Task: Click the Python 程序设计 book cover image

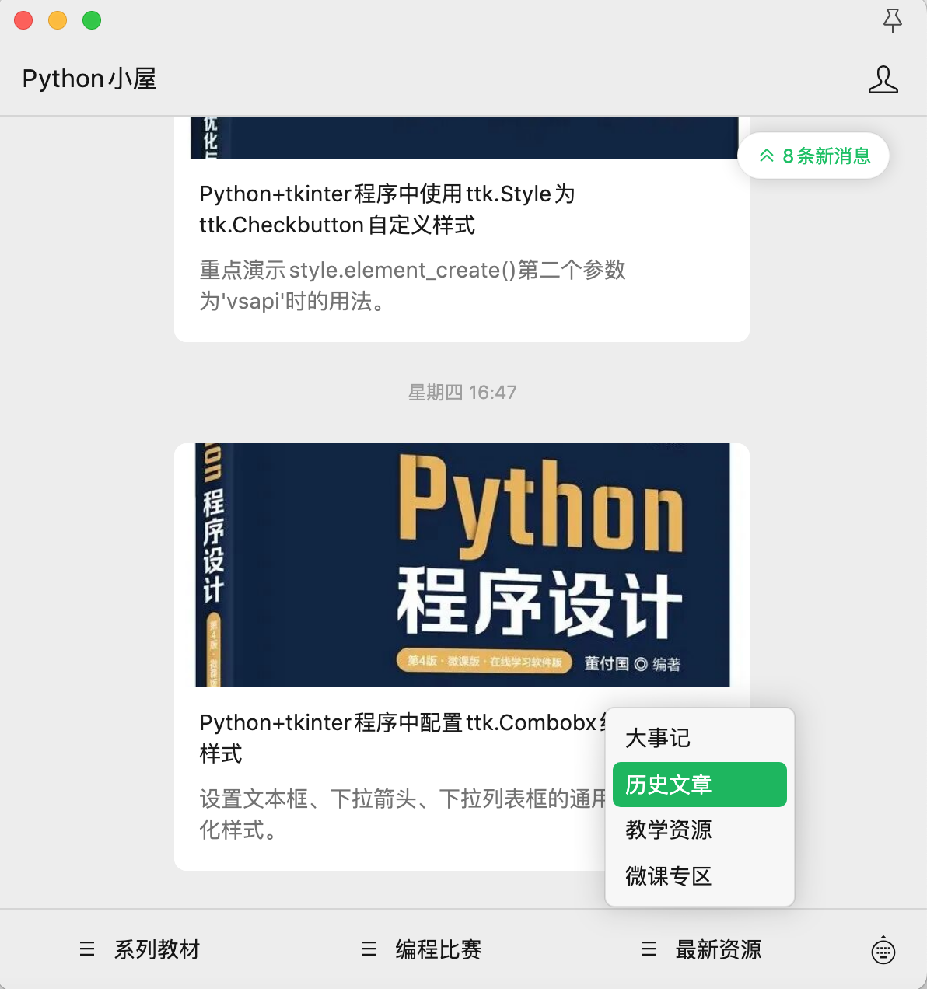Action: tap(462, 565)
